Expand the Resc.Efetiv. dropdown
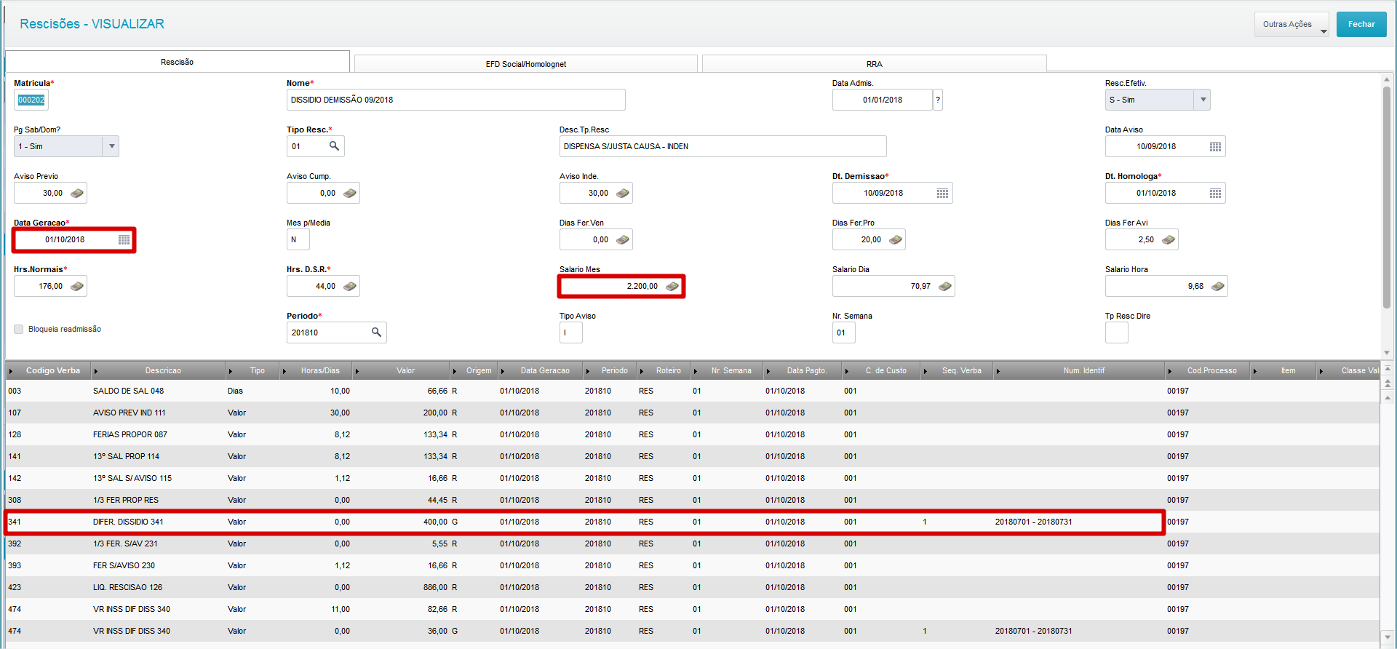 click(1203, 100)
